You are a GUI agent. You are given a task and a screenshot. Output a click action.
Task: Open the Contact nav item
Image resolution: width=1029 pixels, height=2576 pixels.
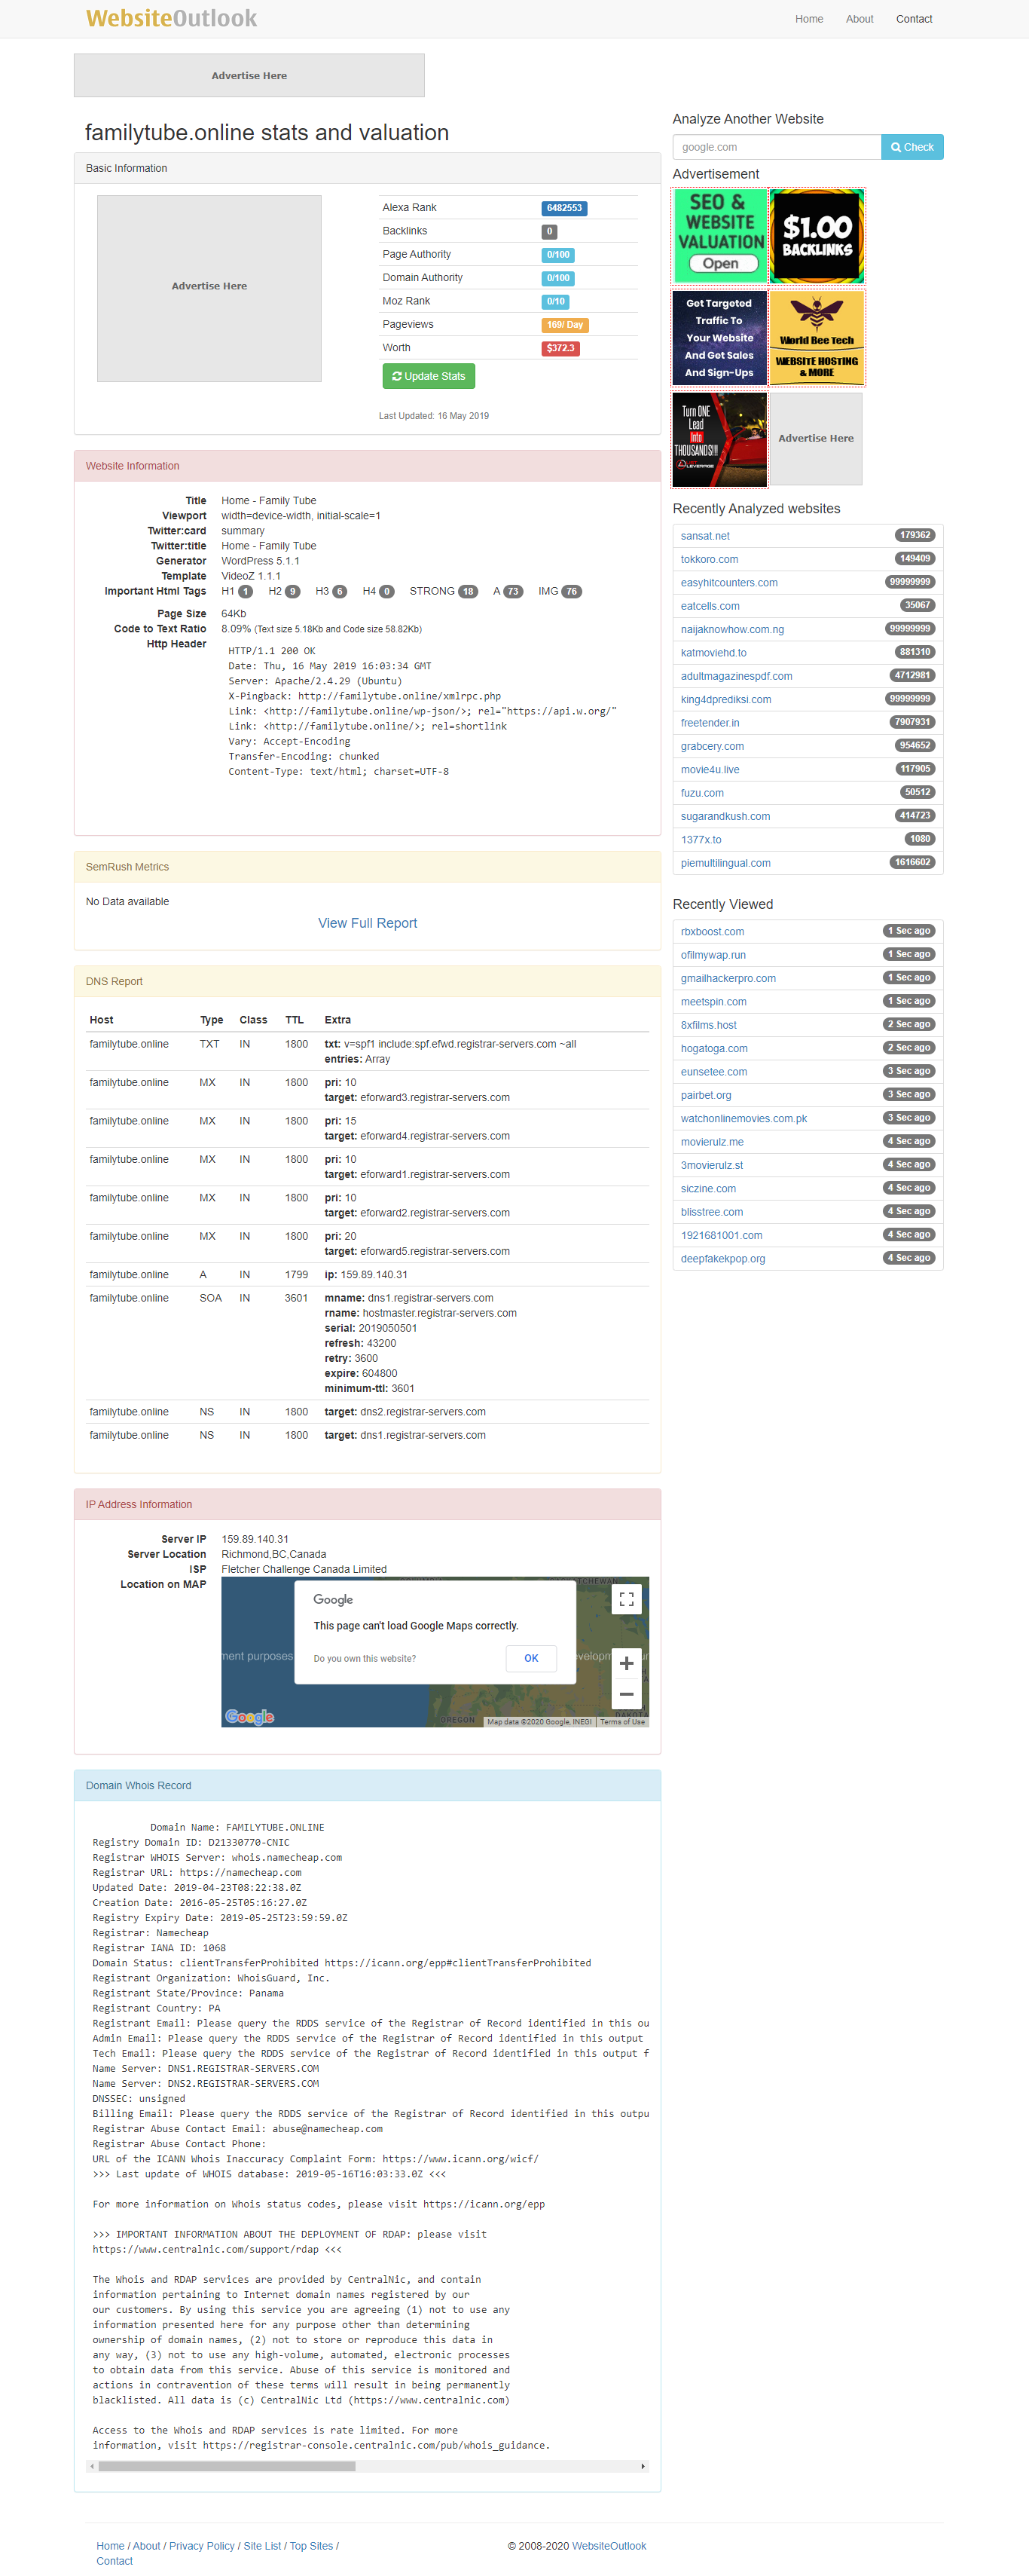[914, 19]
